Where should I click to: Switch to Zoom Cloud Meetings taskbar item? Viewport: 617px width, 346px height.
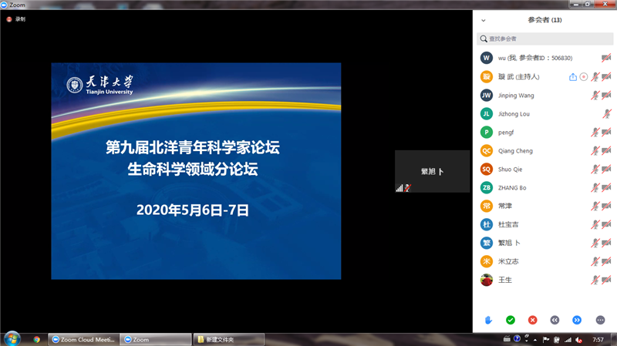83,339
